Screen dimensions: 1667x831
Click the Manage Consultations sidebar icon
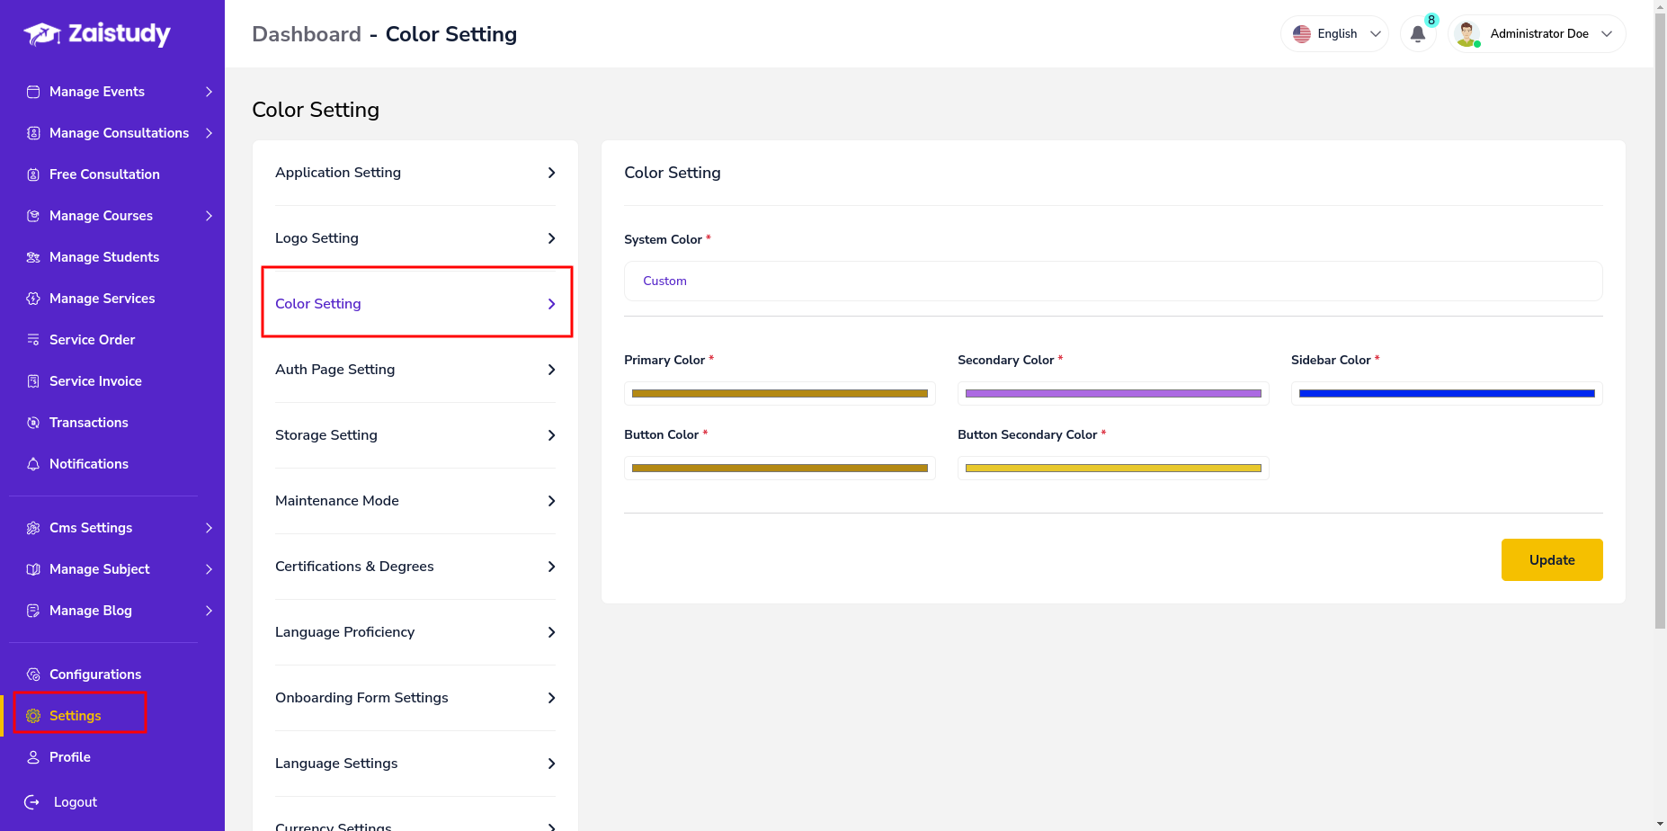(33, 133)
